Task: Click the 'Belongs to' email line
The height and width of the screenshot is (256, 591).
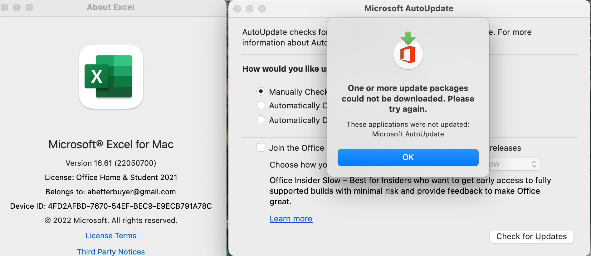Action: pos(111,192)
